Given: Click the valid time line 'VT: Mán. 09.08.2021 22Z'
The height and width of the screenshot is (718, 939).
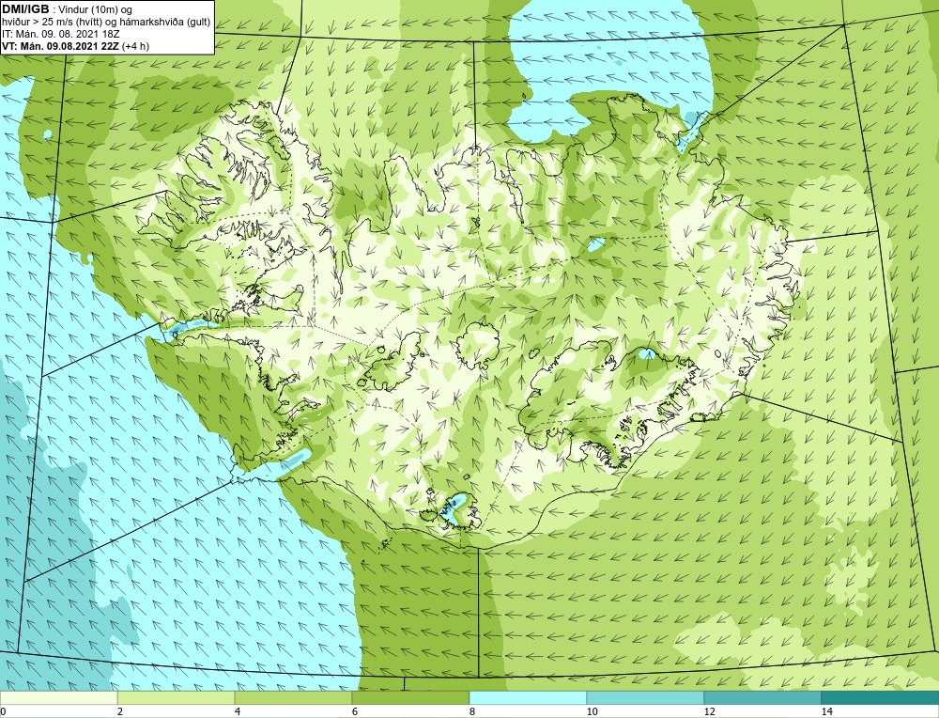Looking at the screenshot, I should coord(60,46).
